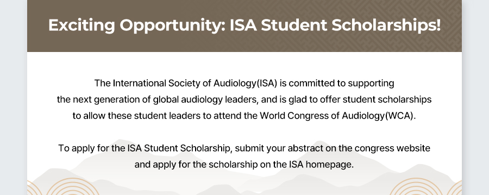Image resolution: width=489 pixels, height=195 pixels.
Task: Click the 'Exciting Opportunity: ISA Student Scholarships!' heading
Action: click(x=244, y=25)
